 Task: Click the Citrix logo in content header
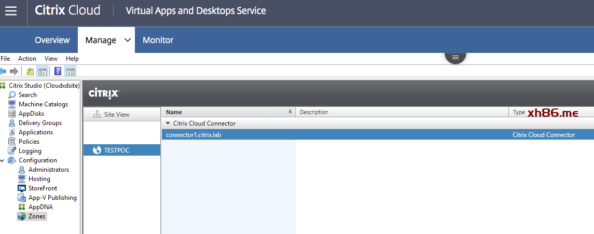pyautogui.click(x=104, y=93)
